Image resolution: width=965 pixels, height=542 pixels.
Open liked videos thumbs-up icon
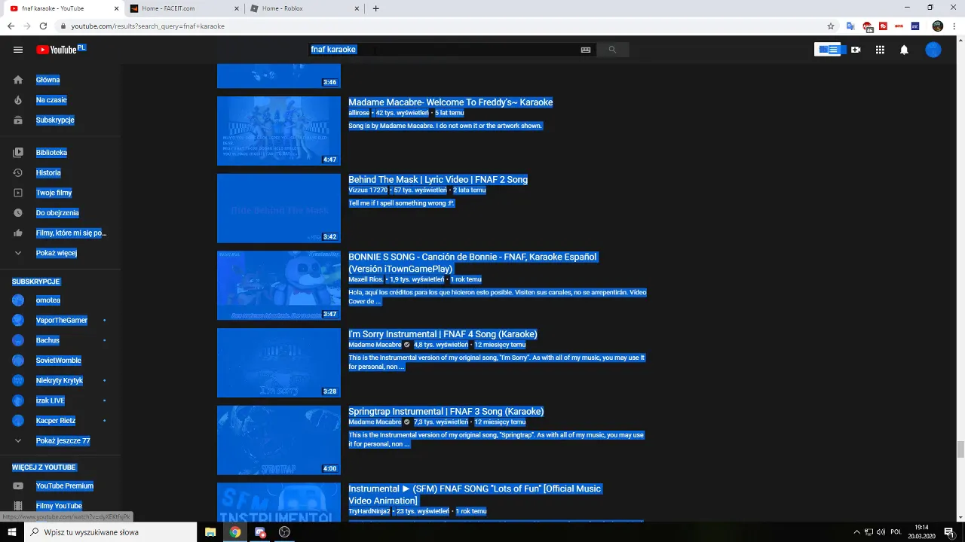(18, 233)
